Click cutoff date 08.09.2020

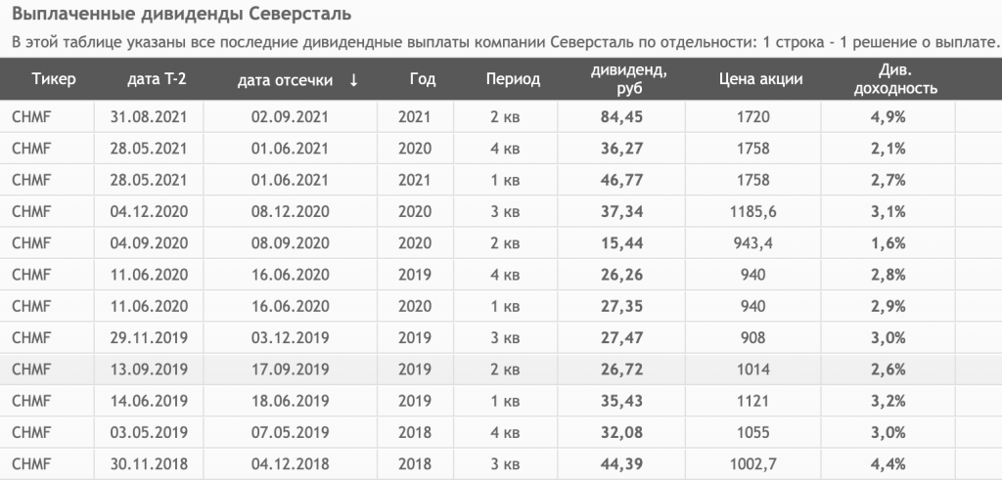coord(290,243)
